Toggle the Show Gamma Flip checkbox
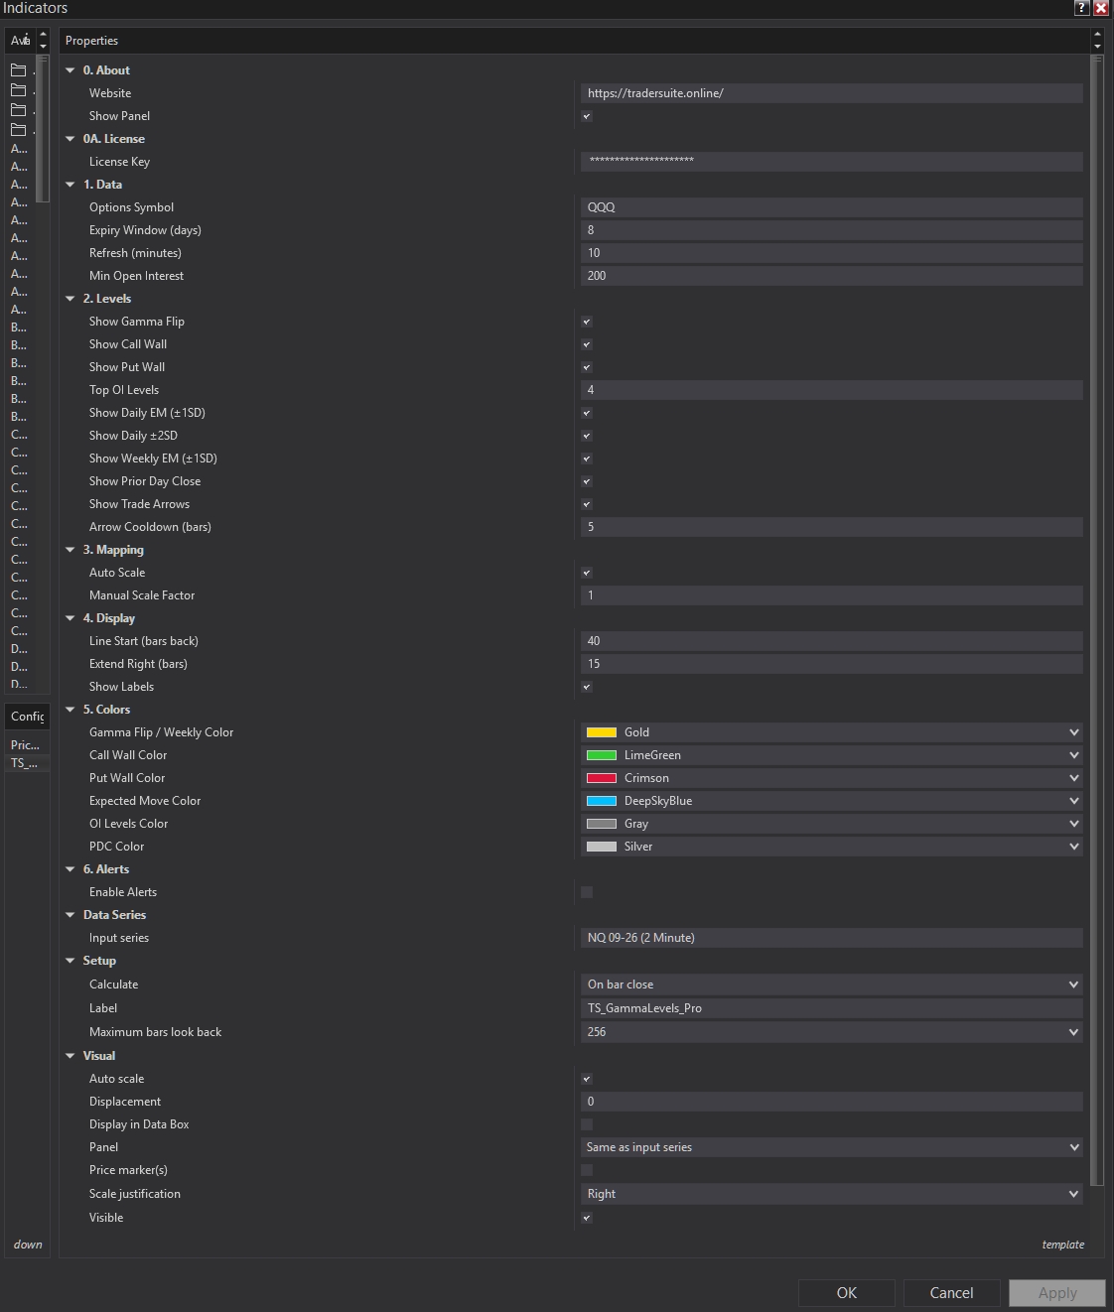Image resolution: width=1114 pixels, height=1312 pixels. coord(587,322)
